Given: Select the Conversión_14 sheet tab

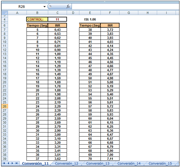Looking at the screenshot, I should coord(129,163).
